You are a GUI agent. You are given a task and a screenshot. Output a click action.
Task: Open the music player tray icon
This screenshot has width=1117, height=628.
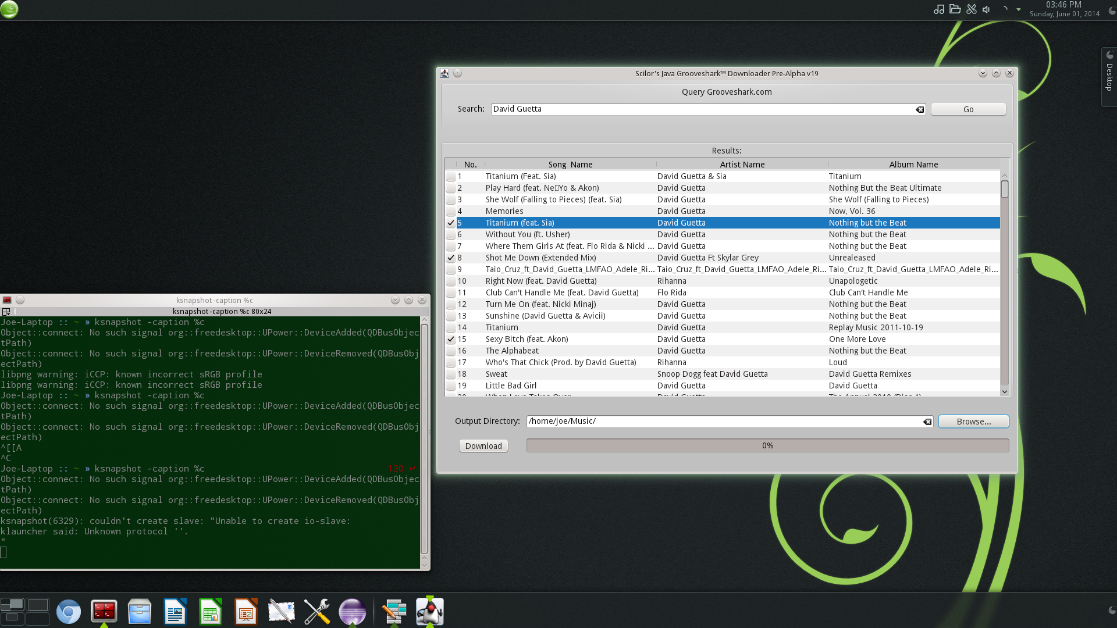[x=938, y=9]
